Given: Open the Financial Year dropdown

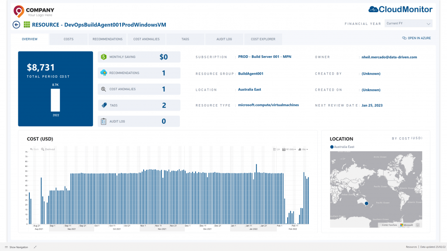Looking at the screenshot, I should pos(408,24).
